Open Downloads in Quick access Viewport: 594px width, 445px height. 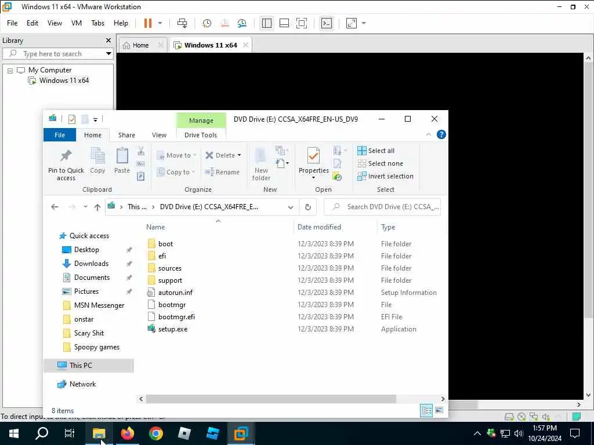point(91,264)
